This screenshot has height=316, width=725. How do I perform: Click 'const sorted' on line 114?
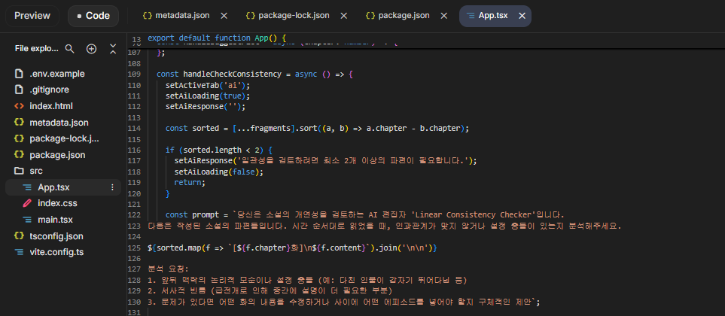point(192,129)
